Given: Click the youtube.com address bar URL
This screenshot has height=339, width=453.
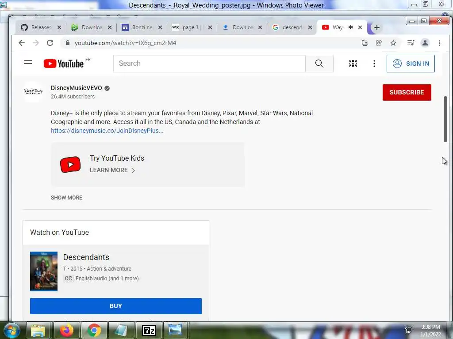Looking at the screenshot, I should [125, 43].
